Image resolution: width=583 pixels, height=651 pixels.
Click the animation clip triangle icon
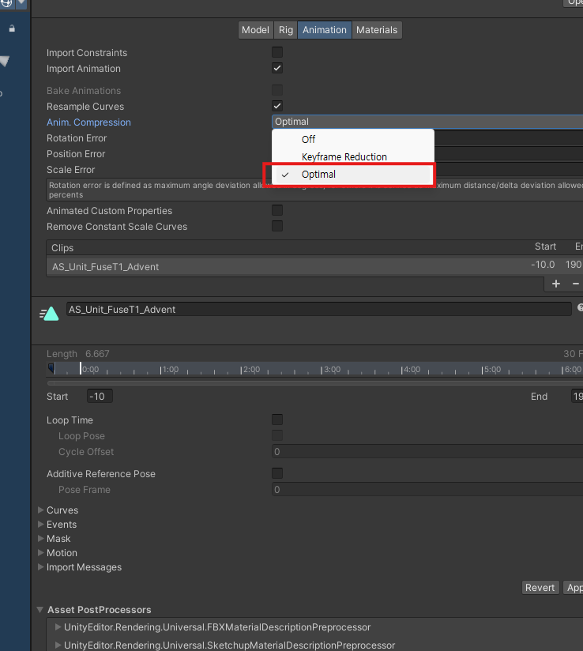(49, 313)
